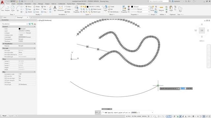Collapse the General section
The width and height of the screenshot is (211, 118).
pyautogui.click(x=34, y=27)
